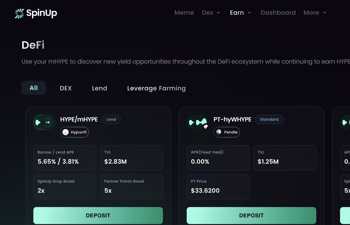Click the Pendle protocol icon
Screen dimensions: 350x225
pyautogui.click(x=219, y=132)
